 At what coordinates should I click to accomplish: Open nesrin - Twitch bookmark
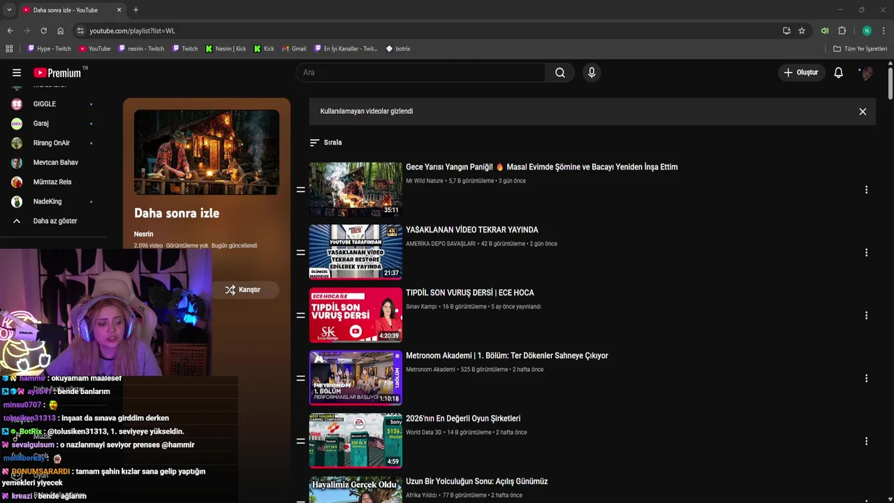(141, 49)
